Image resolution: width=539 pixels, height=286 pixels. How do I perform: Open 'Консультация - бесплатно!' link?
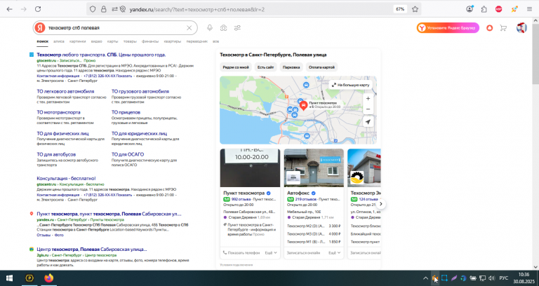click(66, 179)
